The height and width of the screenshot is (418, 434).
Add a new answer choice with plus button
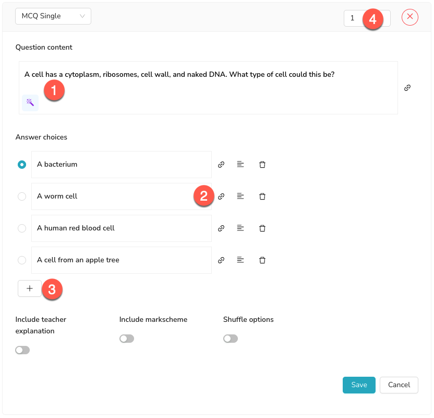(x=30, y=288)
